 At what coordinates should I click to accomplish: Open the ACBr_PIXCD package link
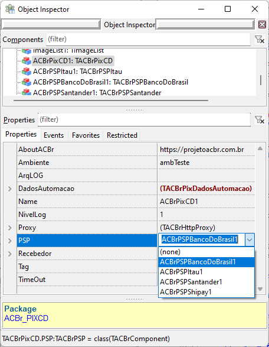tap(27, 318)
